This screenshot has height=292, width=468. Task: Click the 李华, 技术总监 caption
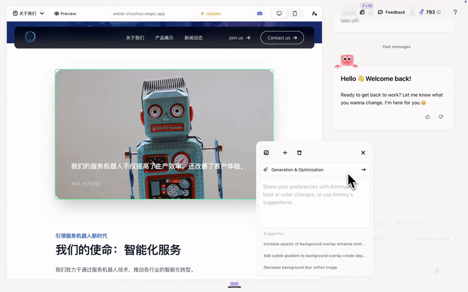coord(85,184)
